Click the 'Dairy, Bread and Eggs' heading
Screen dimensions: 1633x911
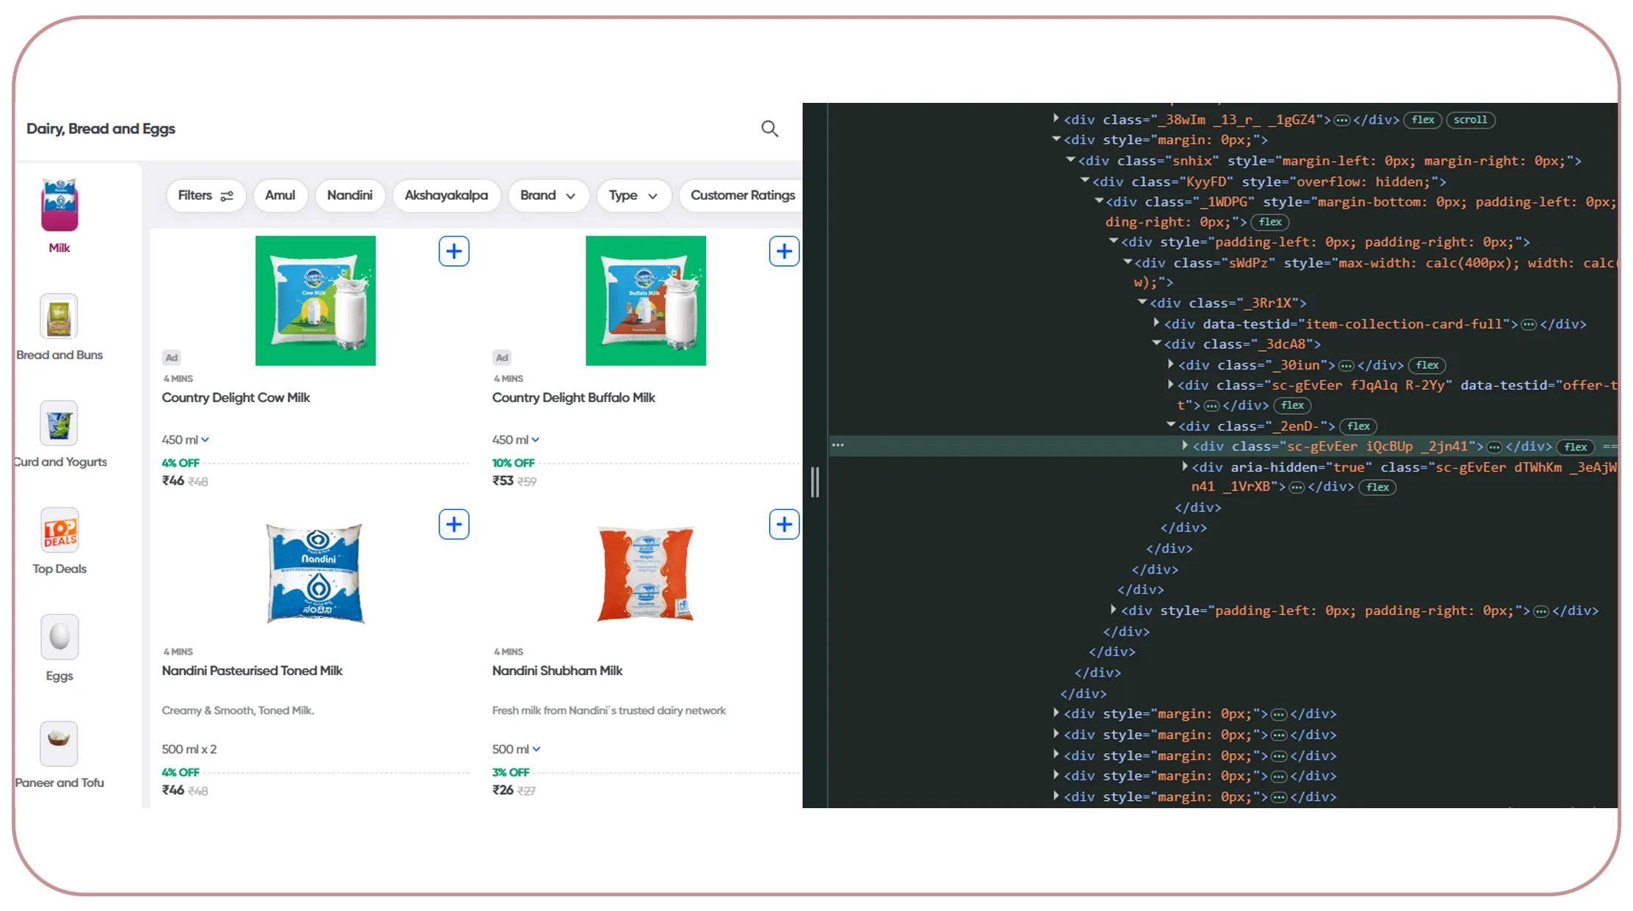click(101, 129)
